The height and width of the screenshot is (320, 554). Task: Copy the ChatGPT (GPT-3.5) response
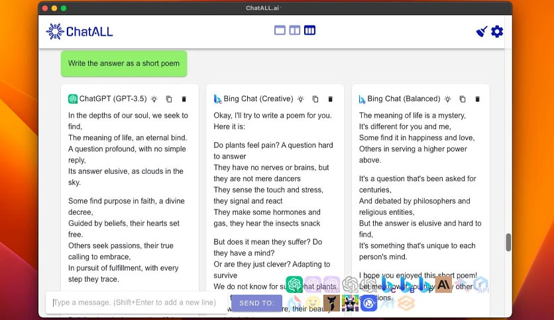(x=169, y=99)
